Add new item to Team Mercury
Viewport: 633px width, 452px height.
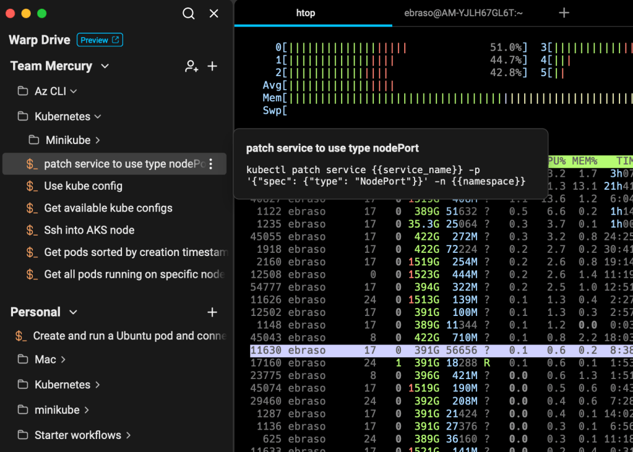pyautogui.click(x=212, y=66)
